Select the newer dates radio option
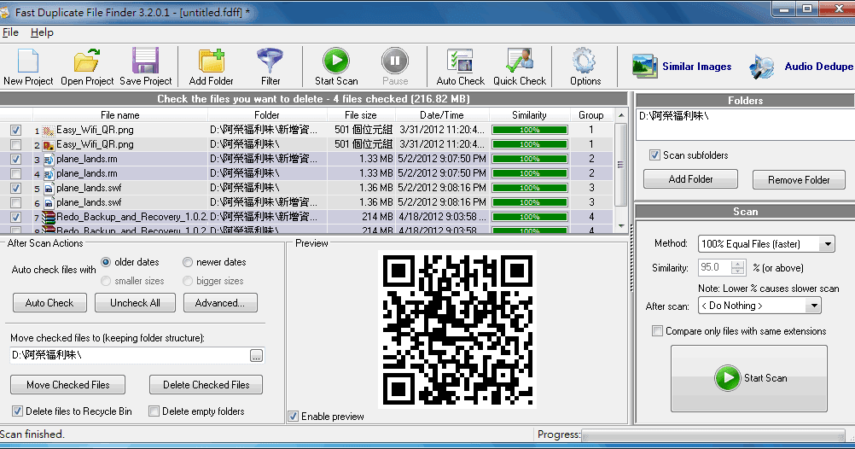Viewport: 855px width, 449px height. (188, 262)
